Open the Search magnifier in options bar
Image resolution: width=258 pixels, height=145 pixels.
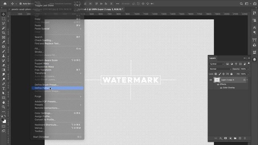coord(241,4)
